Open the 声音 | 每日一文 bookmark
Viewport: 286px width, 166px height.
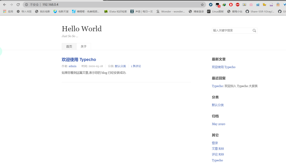tap(141, 11)
